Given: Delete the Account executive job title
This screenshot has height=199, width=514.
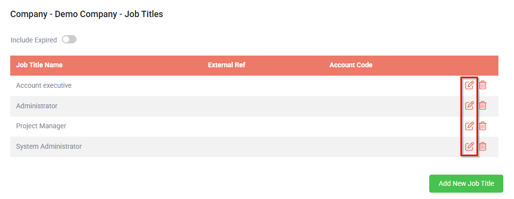Looking at the screenshot, I should (482, 85).
